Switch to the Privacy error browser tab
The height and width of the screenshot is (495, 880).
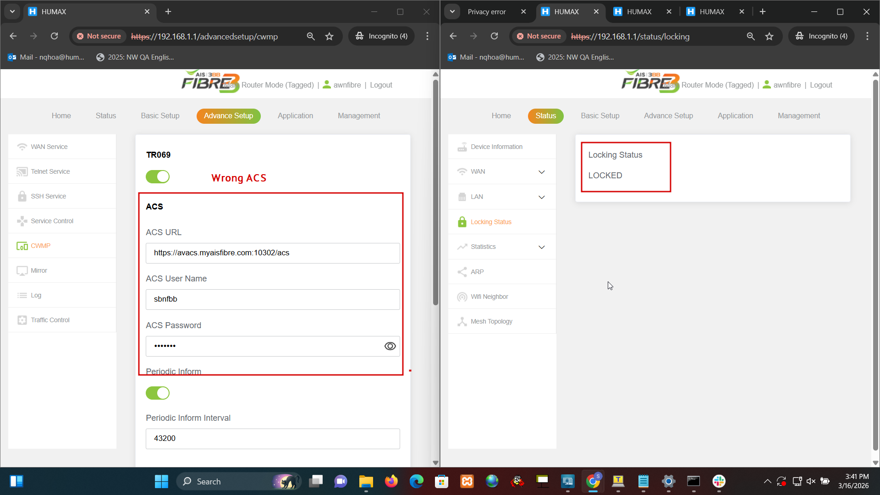[x=487, y=12]
